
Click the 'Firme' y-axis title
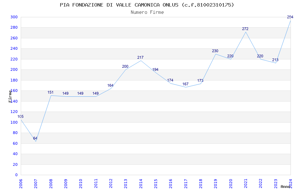point(10,96)
